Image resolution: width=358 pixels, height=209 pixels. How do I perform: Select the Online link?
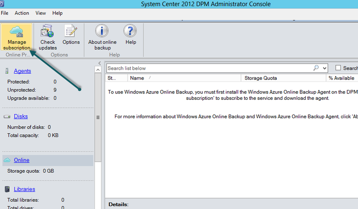tap(21, 160)
